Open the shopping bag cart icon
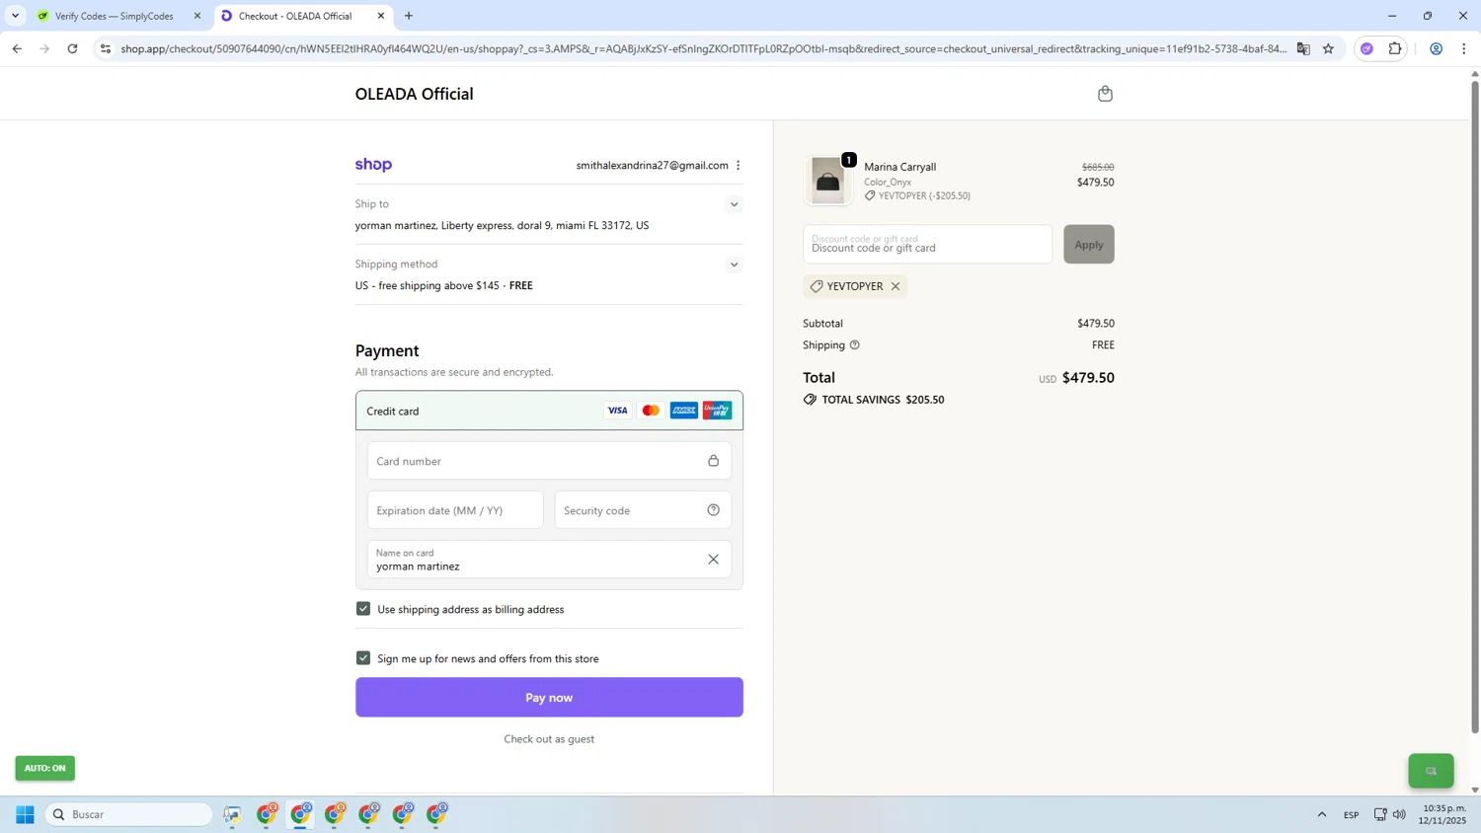 point(1105,94)
